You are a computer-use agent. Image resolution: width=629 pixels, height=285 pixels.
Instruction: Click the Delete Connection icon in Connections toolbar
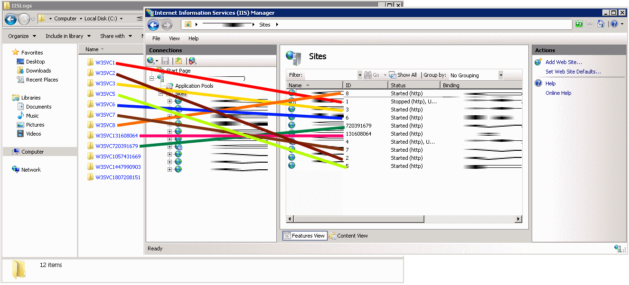click(x=192, y=61)
